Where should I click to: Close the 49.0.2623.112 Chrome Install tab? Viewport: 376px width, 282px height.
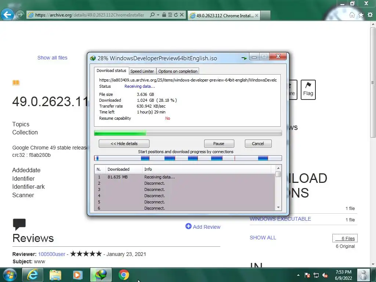pos(257,15)
